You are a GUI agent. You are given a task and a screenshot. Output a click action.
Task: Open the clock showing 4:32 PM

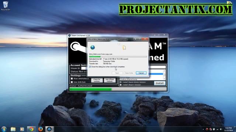[x=229, y=129]
